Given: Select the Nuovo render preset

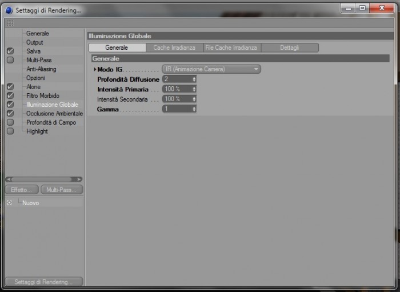Looking at the screenshot, I should click(31, 203).
